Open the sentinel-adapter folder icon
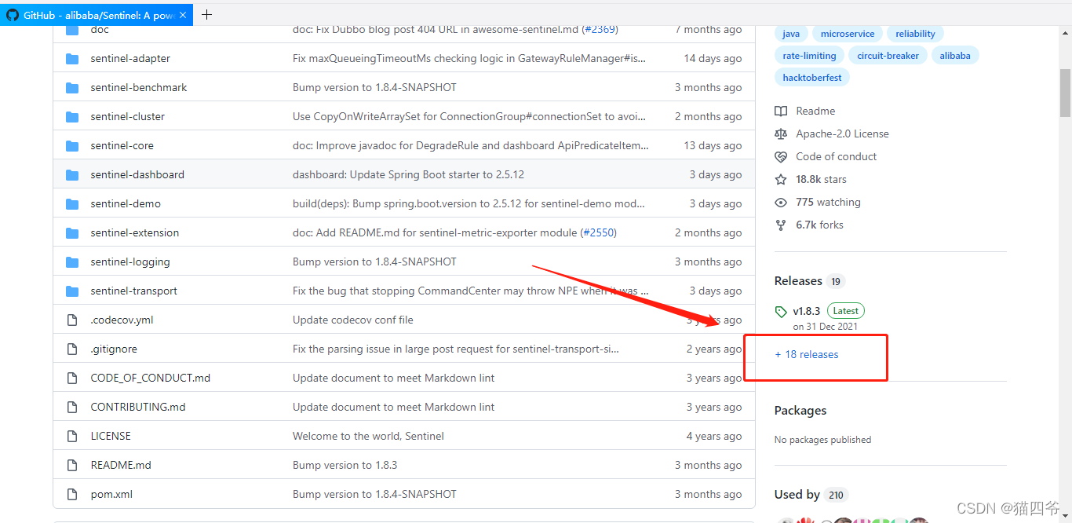This screenshot has width=1072, height=523. coord(72,59)
